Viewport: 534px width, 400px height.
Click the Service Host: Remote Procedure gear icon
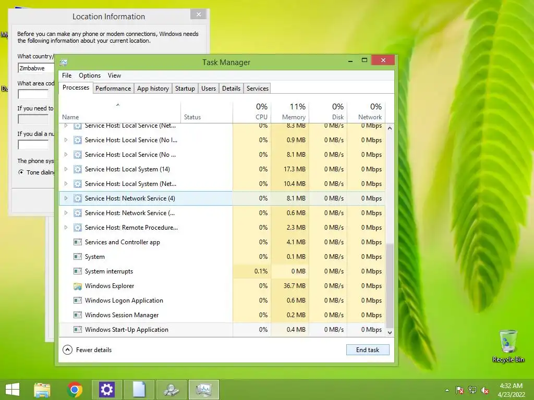click(78, 228)
